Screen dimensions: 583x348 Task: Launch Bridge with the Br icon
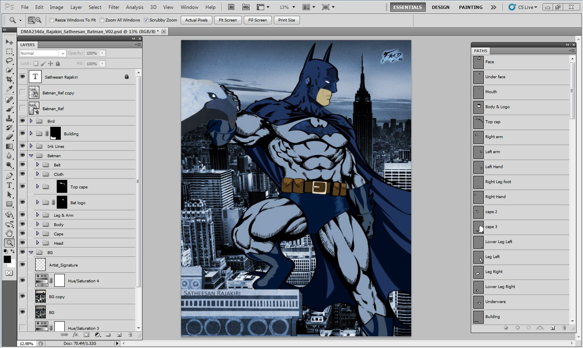231,7
